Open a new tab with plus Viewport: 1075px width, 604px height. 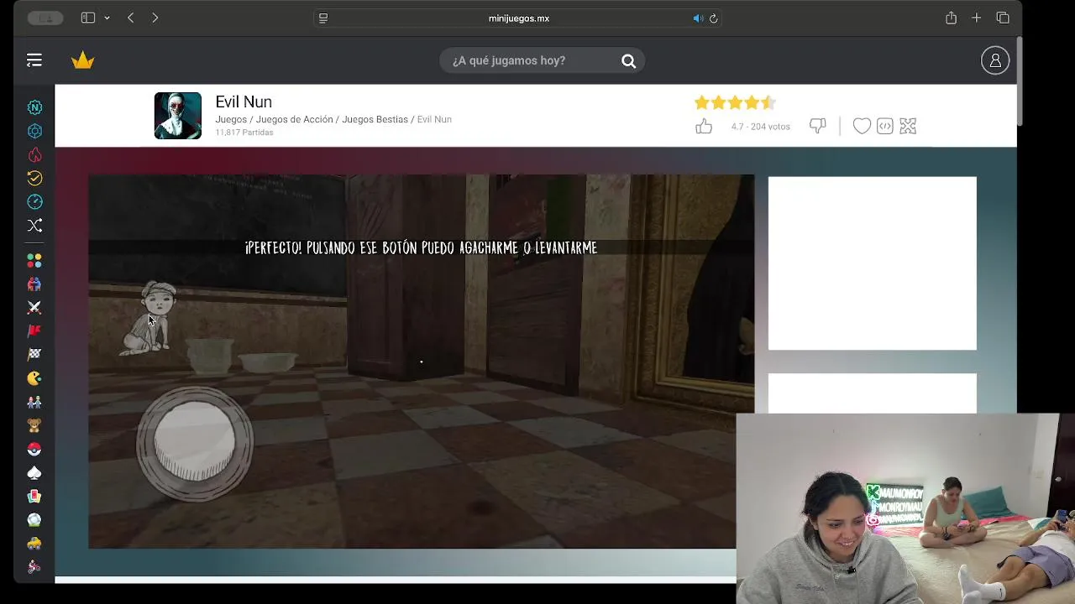pyautogui.click(x=976, y=18)
